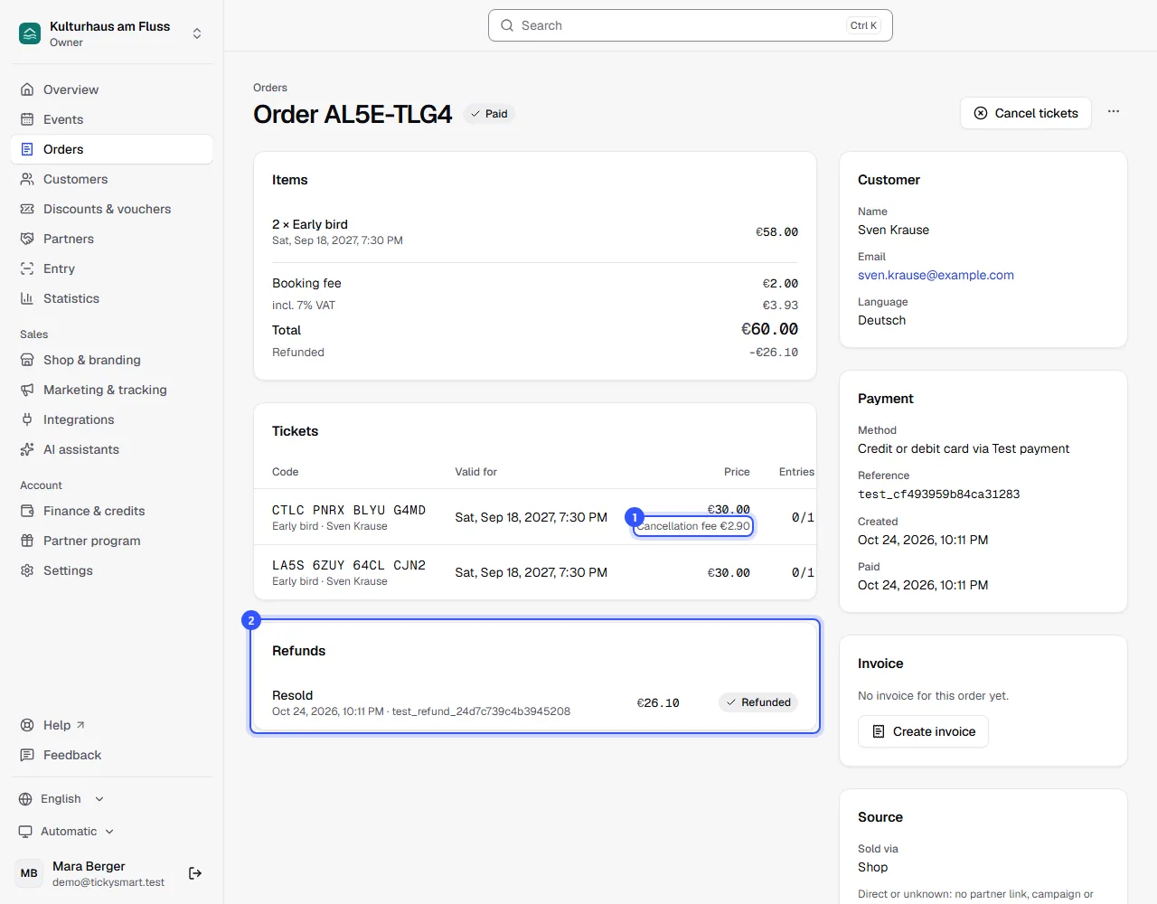Click the Deutsch language value
Screen dimensions: 1157x904
point(881,320)
